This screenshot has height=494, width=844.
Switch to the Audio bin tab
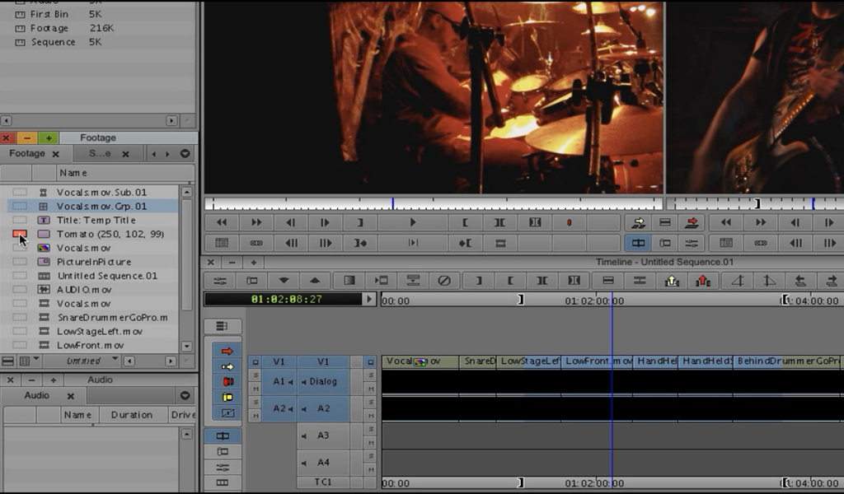(36, 395)
